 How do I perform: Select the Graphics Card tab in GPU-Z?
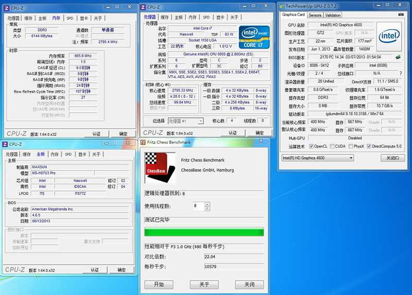[x=294, y=15]
